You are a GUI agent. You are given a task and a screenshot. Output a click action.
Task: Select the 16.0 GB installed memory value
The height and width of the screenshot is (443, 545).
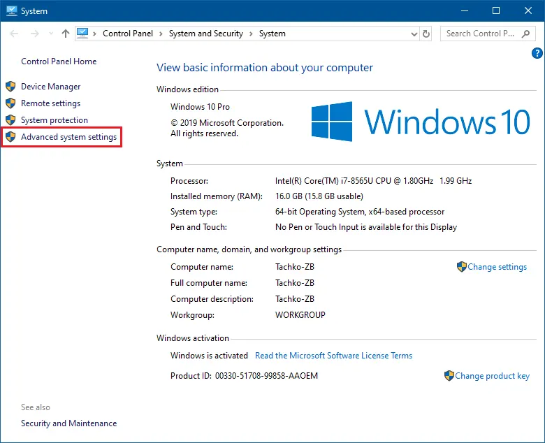coord(319,196)
